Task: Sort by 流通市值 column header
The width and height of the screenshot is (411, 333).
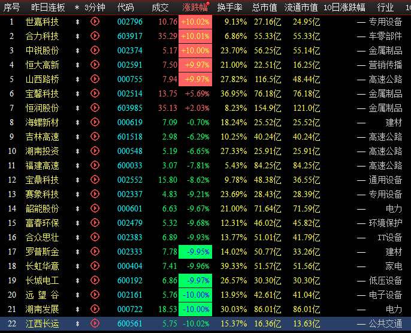Action: [x=301, y=7]
